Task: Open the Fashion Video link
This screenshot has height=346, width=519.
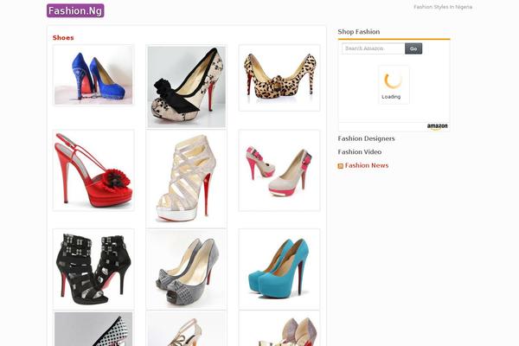Action: pos(360,151)
